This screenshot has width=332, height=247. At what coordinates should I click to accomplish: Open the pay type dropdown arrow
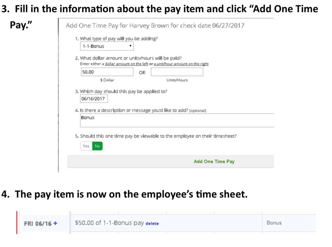[x=130, y=46]
